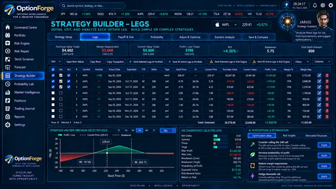Select the 6M payoff time range

point(146,130)
